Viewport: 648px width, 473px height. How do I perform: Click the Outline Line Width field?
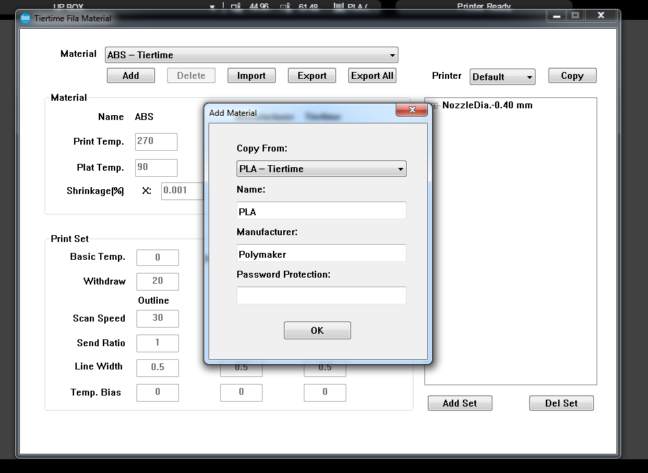tap(158, 367)
